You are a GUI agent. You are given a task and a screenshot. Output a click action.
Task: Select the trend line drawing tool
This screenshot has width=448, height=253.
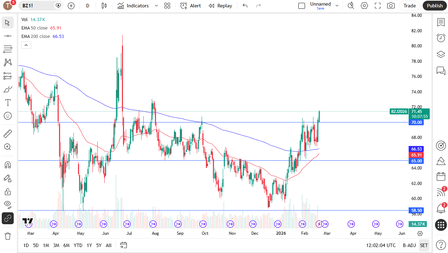(8, 36)
